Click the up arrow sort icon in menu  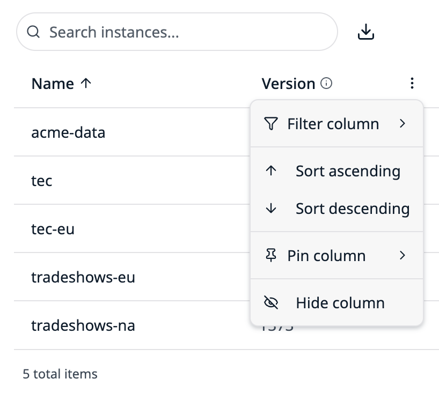270,170
